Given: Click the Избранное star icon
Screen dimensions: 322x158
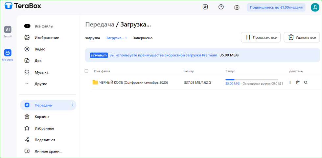Looking at the screenshot, I should pyautogui.click(x=27, y=128).
